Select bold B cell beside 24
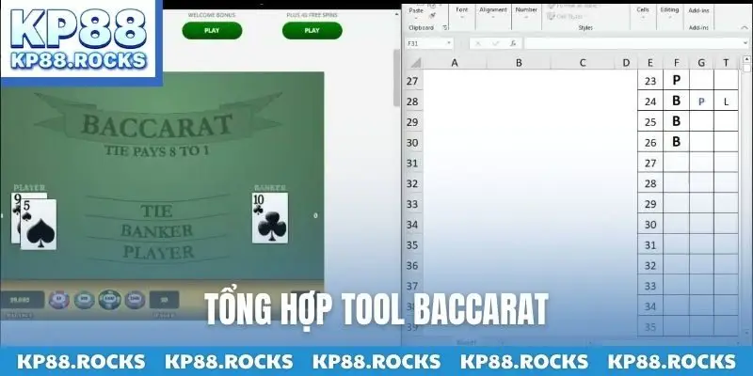Viewport: 753px width, 376px height. pos(676,101)
